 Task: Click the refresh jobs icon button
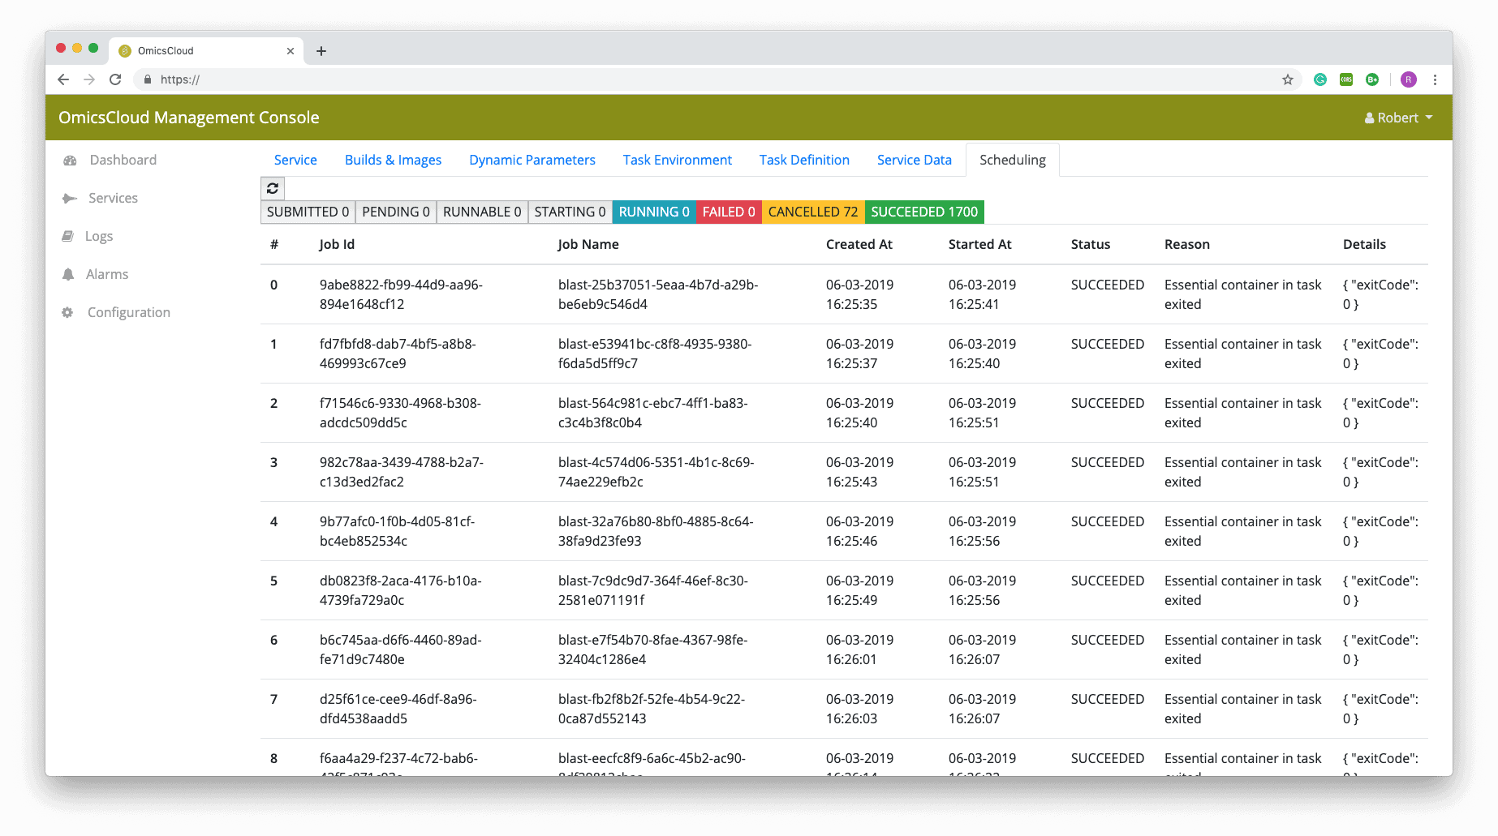click(273, 188)
